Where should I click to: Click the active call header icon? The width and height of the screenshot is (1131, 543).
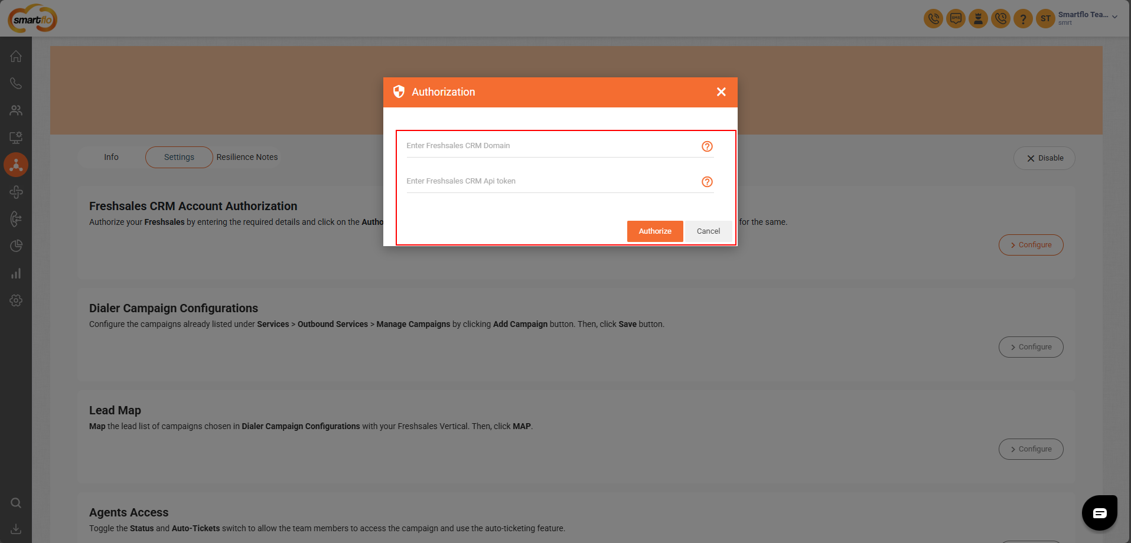click(x=933, y=18)
